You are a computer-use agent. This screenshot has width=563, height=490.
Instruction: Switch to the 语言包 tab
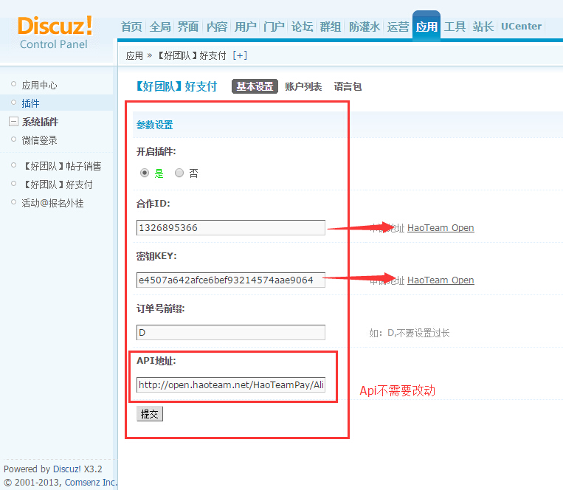tap(348, 86)
